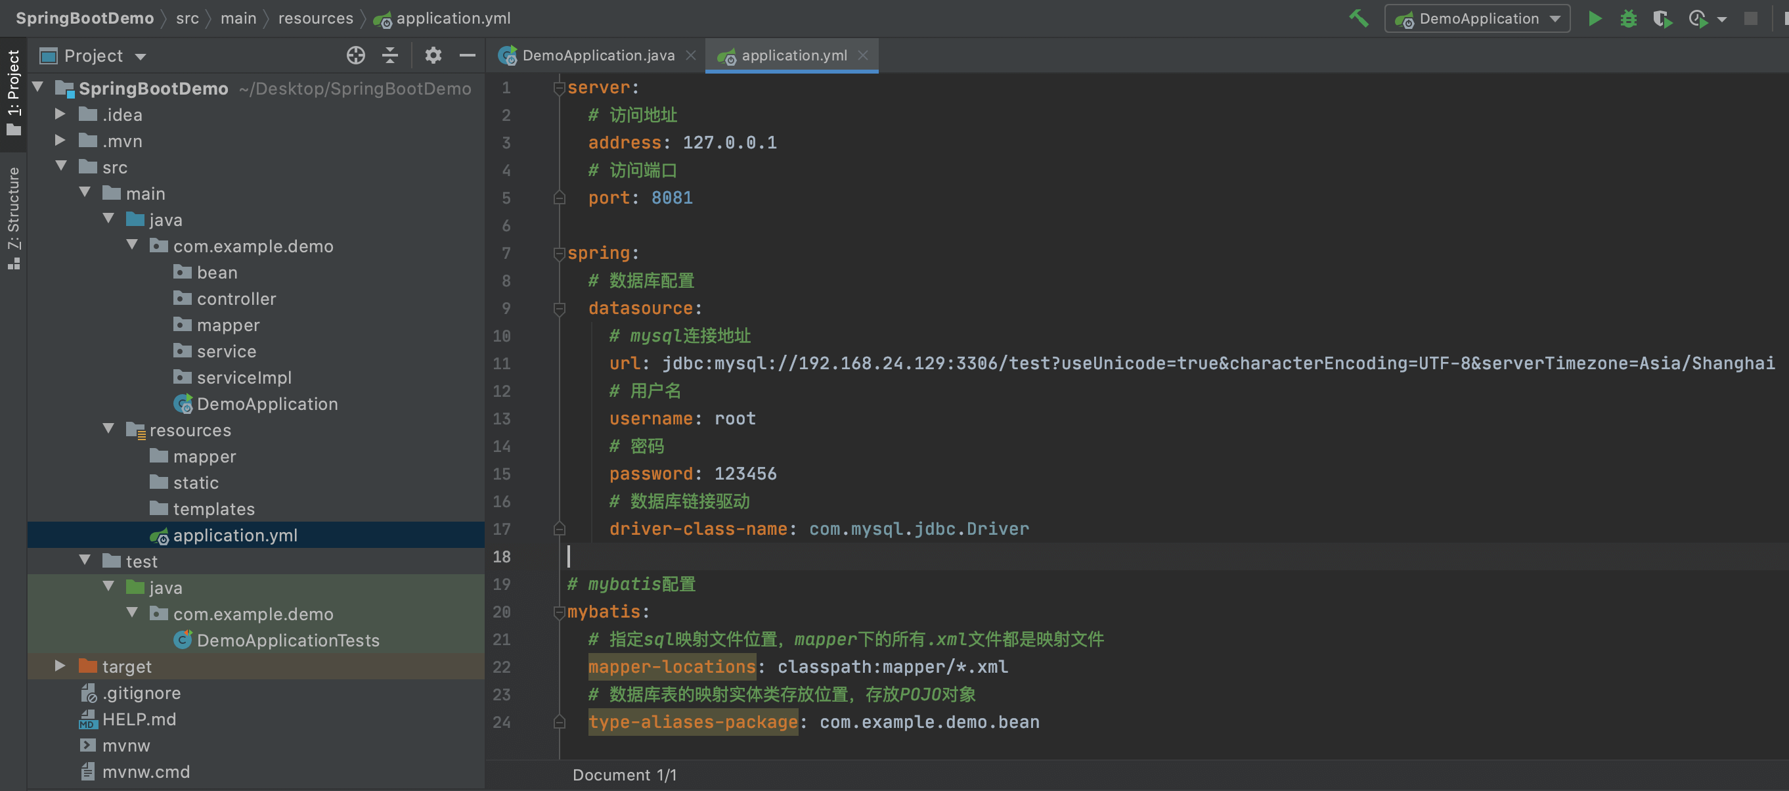Select the mvnw.cmd file
Screen dimensions: 1789x791
click(146, 772)
